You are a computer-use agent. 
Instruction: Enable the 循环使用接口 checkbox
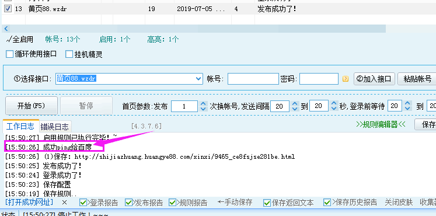coord(10,54)
